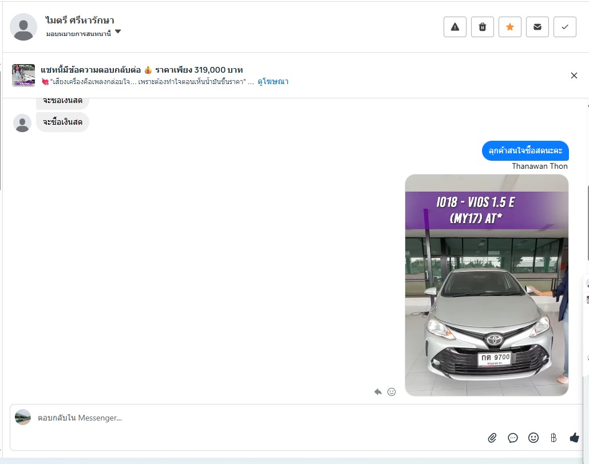Click the page avatar in reply box
Image resolution: width=589 pixels, height=464 pixels.
pos(22,417)
